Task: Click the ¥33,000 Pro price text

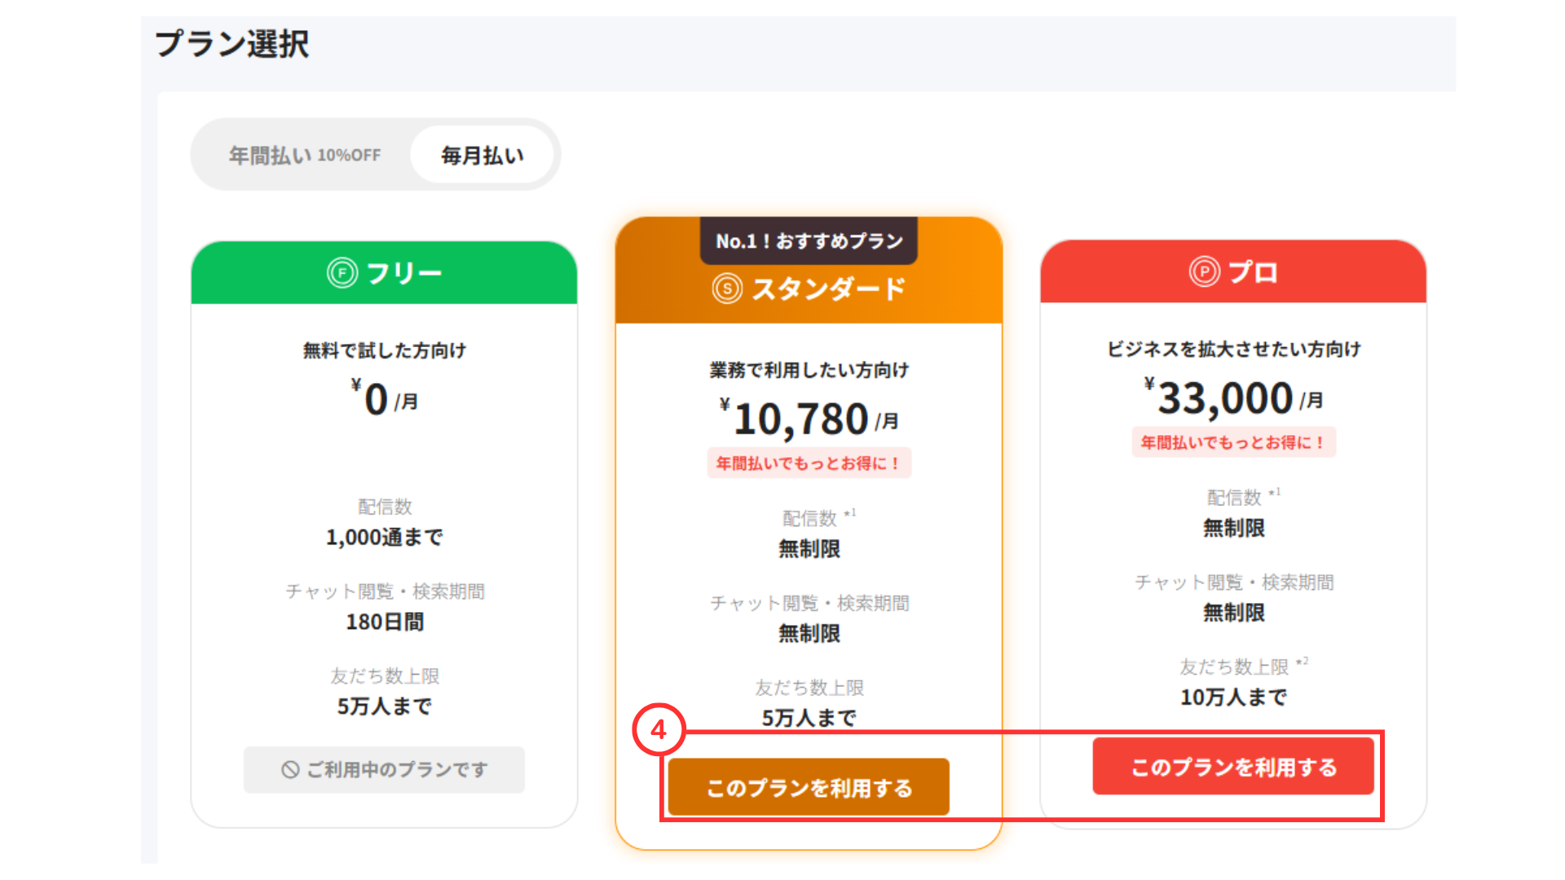Action: [1225, 398]
